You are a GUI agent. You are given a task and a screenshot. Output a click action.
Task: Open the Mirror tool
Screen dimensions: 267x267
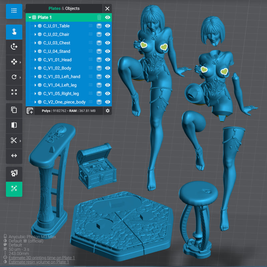[x=14, y=125]
